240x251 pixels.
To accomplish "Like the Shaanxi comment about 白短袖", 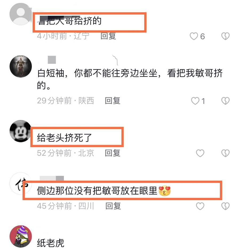I will tap(195, 101).
